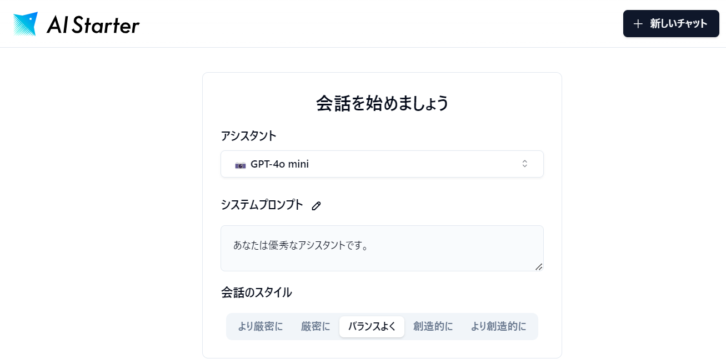This screenshot has width=726, height=359.
Task: Click the アシスタント field label
Action: [x=248, y=136]
